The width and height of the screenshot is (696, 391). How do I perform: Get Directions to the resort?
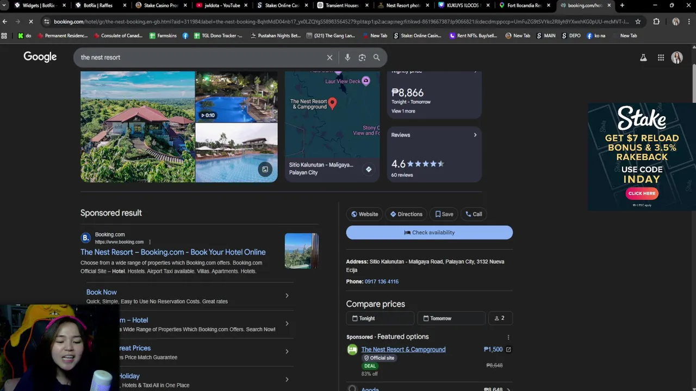406,214
